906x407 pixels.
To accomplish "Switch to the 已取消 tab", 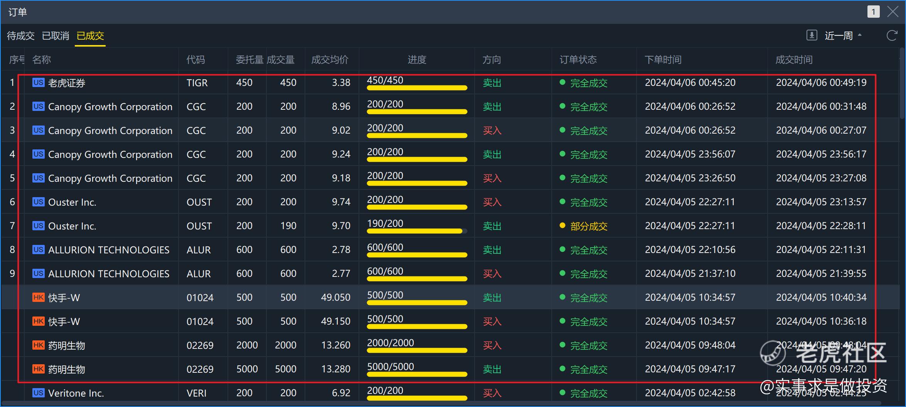I will pyautogui.click(x=56, y=36).
